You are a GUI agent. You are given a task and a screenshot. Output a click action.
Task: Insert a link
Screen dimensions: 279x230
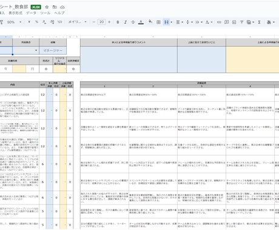(x=219, y=22)
